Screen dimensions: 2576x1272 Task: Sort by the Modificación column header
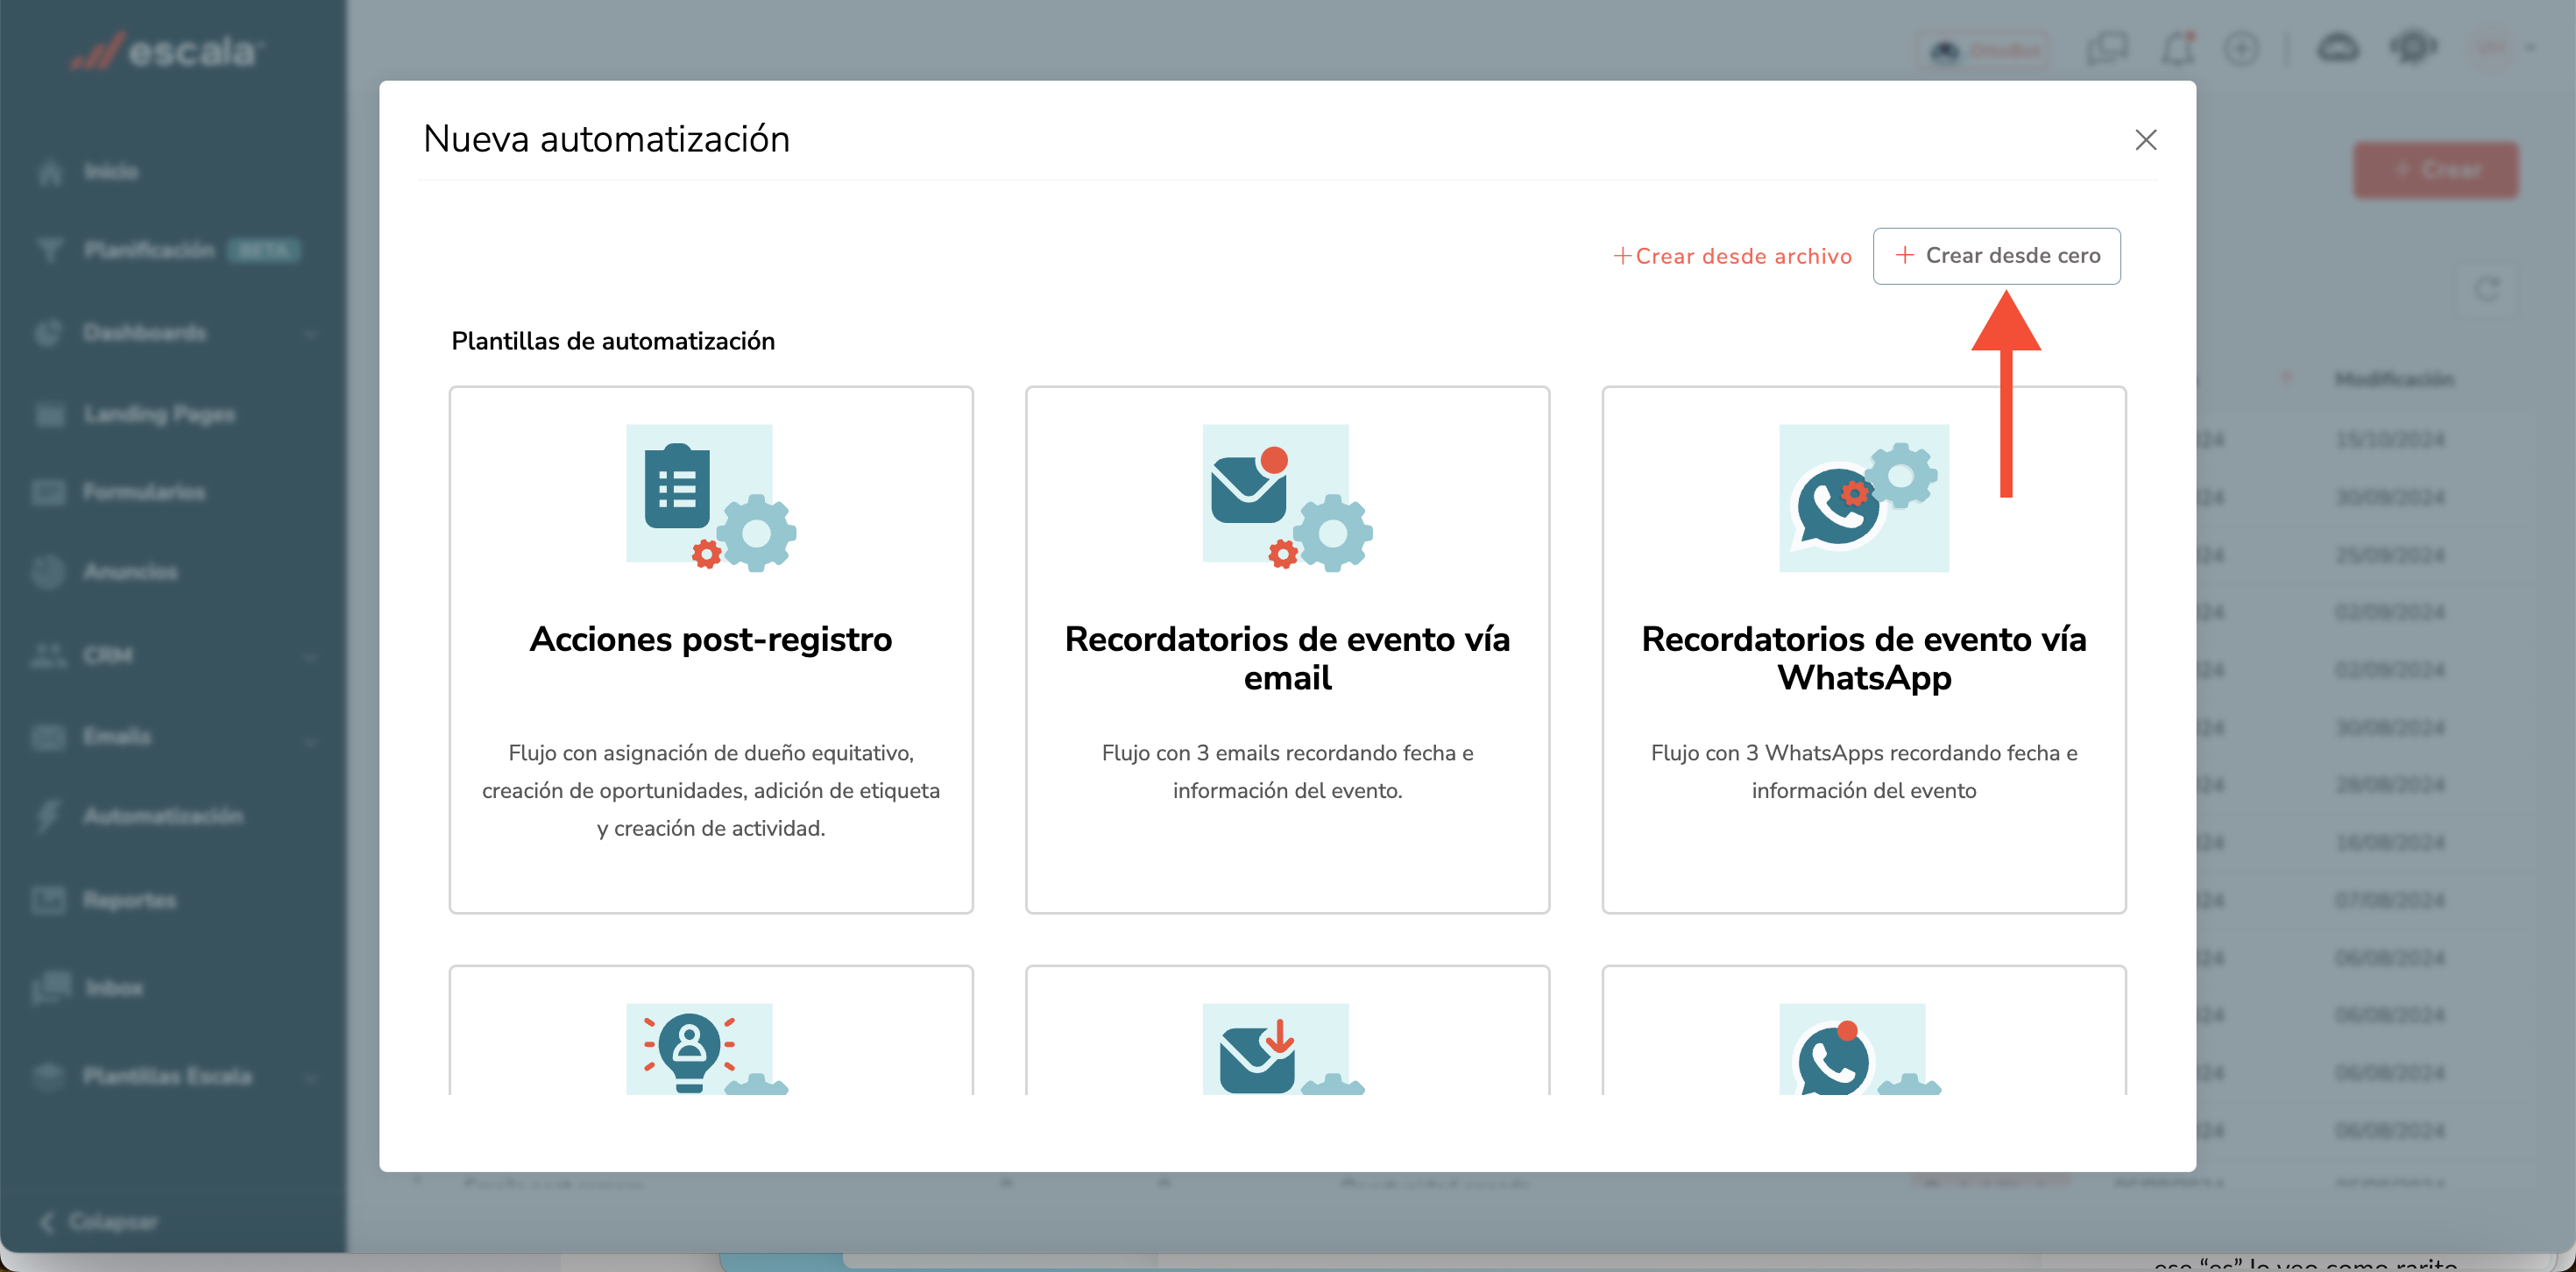[2394, 379]
